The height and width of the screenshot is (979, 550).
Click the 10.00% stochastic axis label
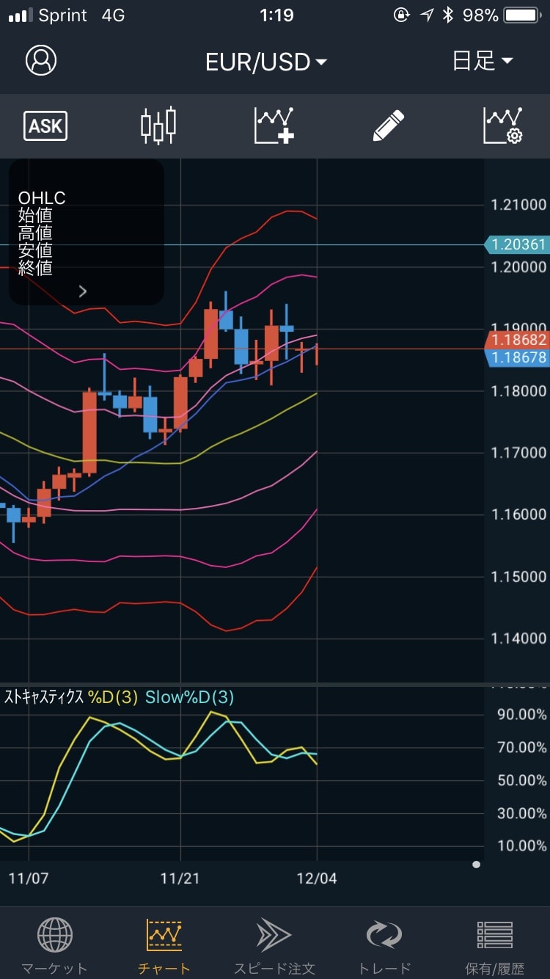click(522, 845)
